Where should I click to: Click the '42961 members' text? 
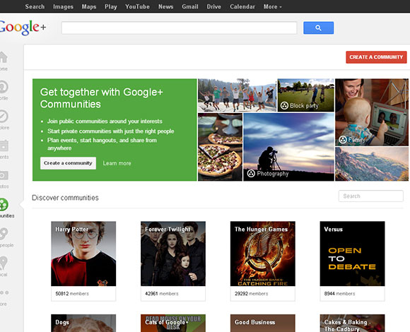tap(162, 294)
